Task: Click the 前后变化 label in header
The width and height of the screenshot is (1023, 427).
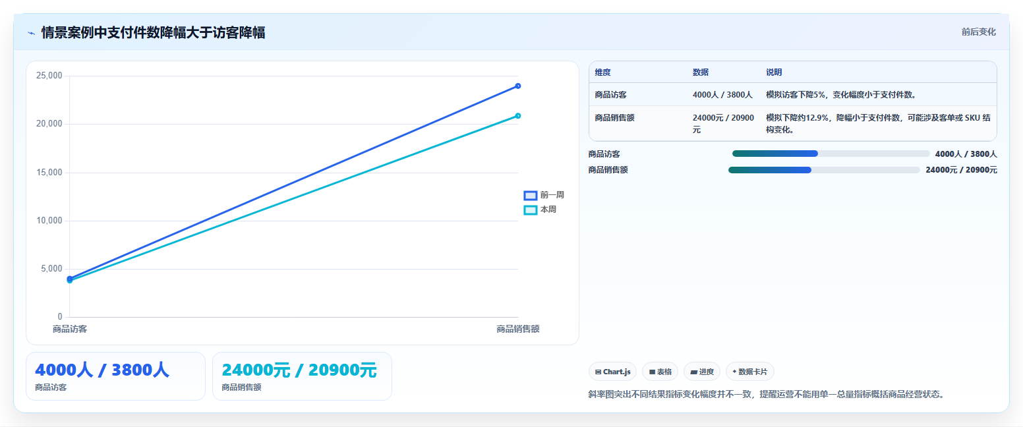Action: coord(978,32)
